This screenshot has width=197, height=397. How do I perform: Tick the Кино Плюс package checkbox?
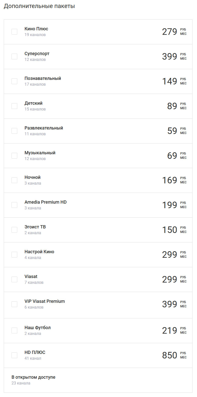[15, 32]
